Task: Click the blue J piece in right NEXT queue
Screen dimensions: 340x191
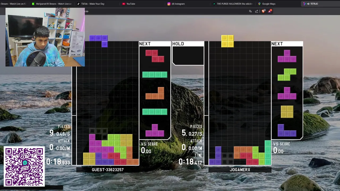Action: (x=287, y=130)
